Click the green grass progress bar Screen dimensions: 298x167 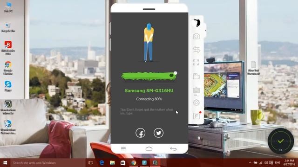pos(149,76)
